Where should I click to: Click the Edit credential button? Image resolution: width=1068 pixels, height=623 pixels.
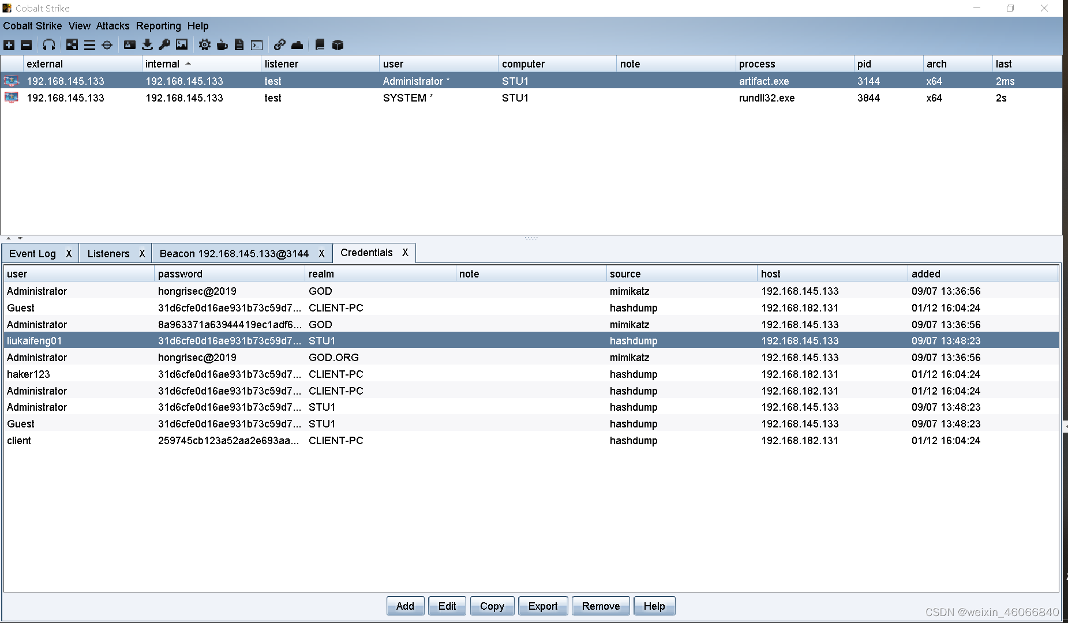pos(447,606)
